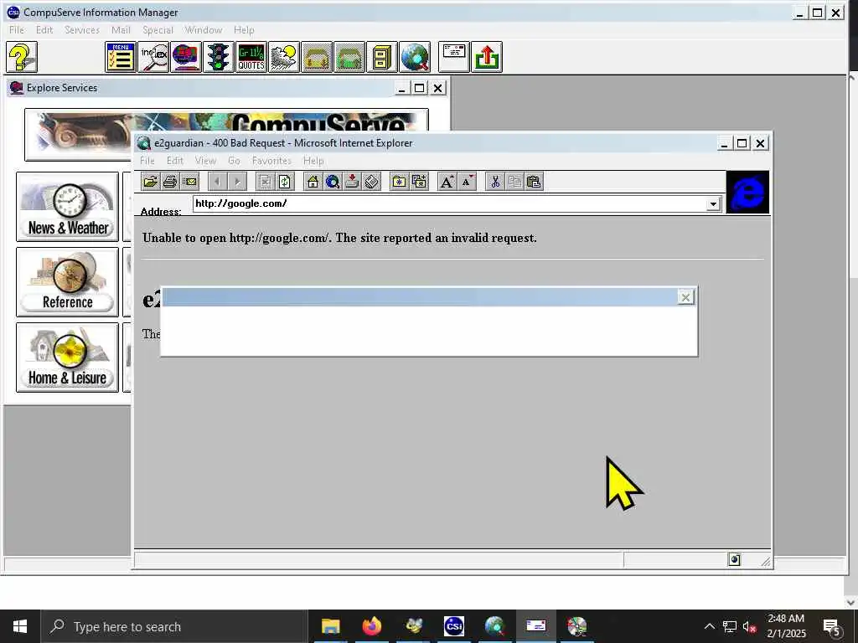
Task: Click the Stop loading icon in Internet Explorer
Action: pyautogui.click(x=266, y=182)
